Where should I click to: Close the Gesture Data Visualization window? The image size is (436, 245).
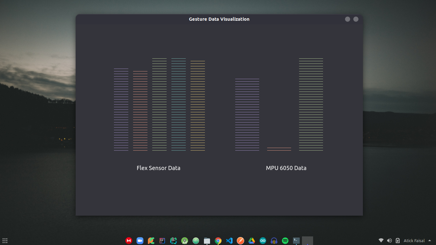pyautogui.click(x=356, y=19)
